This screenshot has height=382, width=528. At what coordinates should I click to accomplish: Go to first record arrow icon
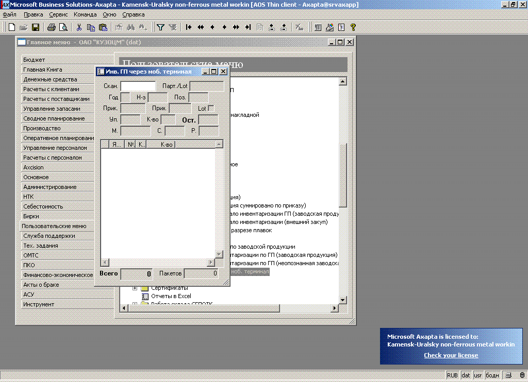pos(189,27)
